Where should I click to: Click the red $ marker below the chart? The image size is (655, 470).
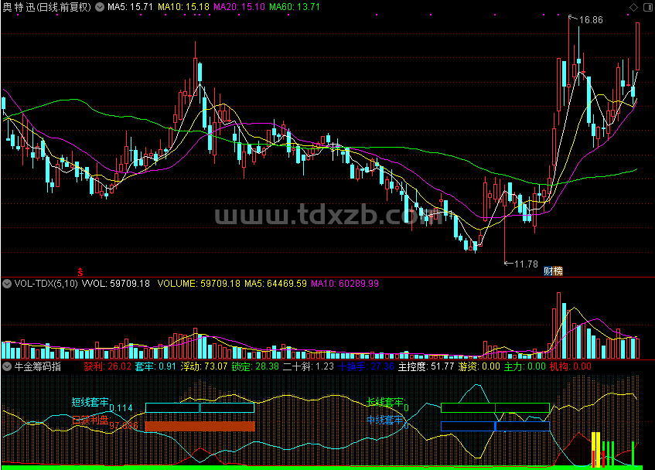80,272
